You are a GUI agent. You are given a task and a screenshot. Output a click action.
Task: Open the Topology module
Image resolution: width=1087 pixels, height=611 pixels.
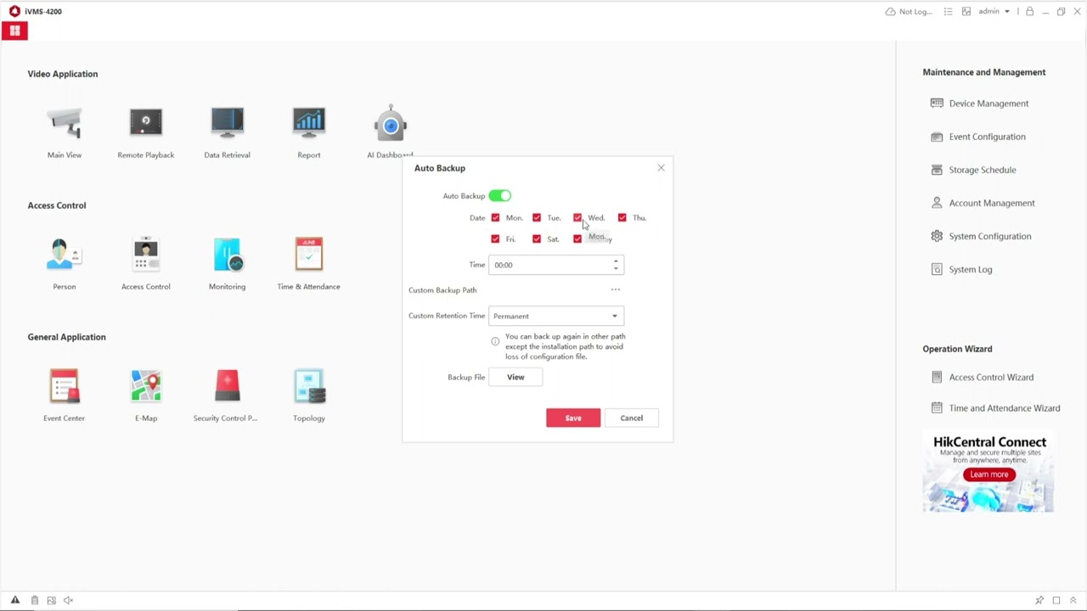coord(309,395)
